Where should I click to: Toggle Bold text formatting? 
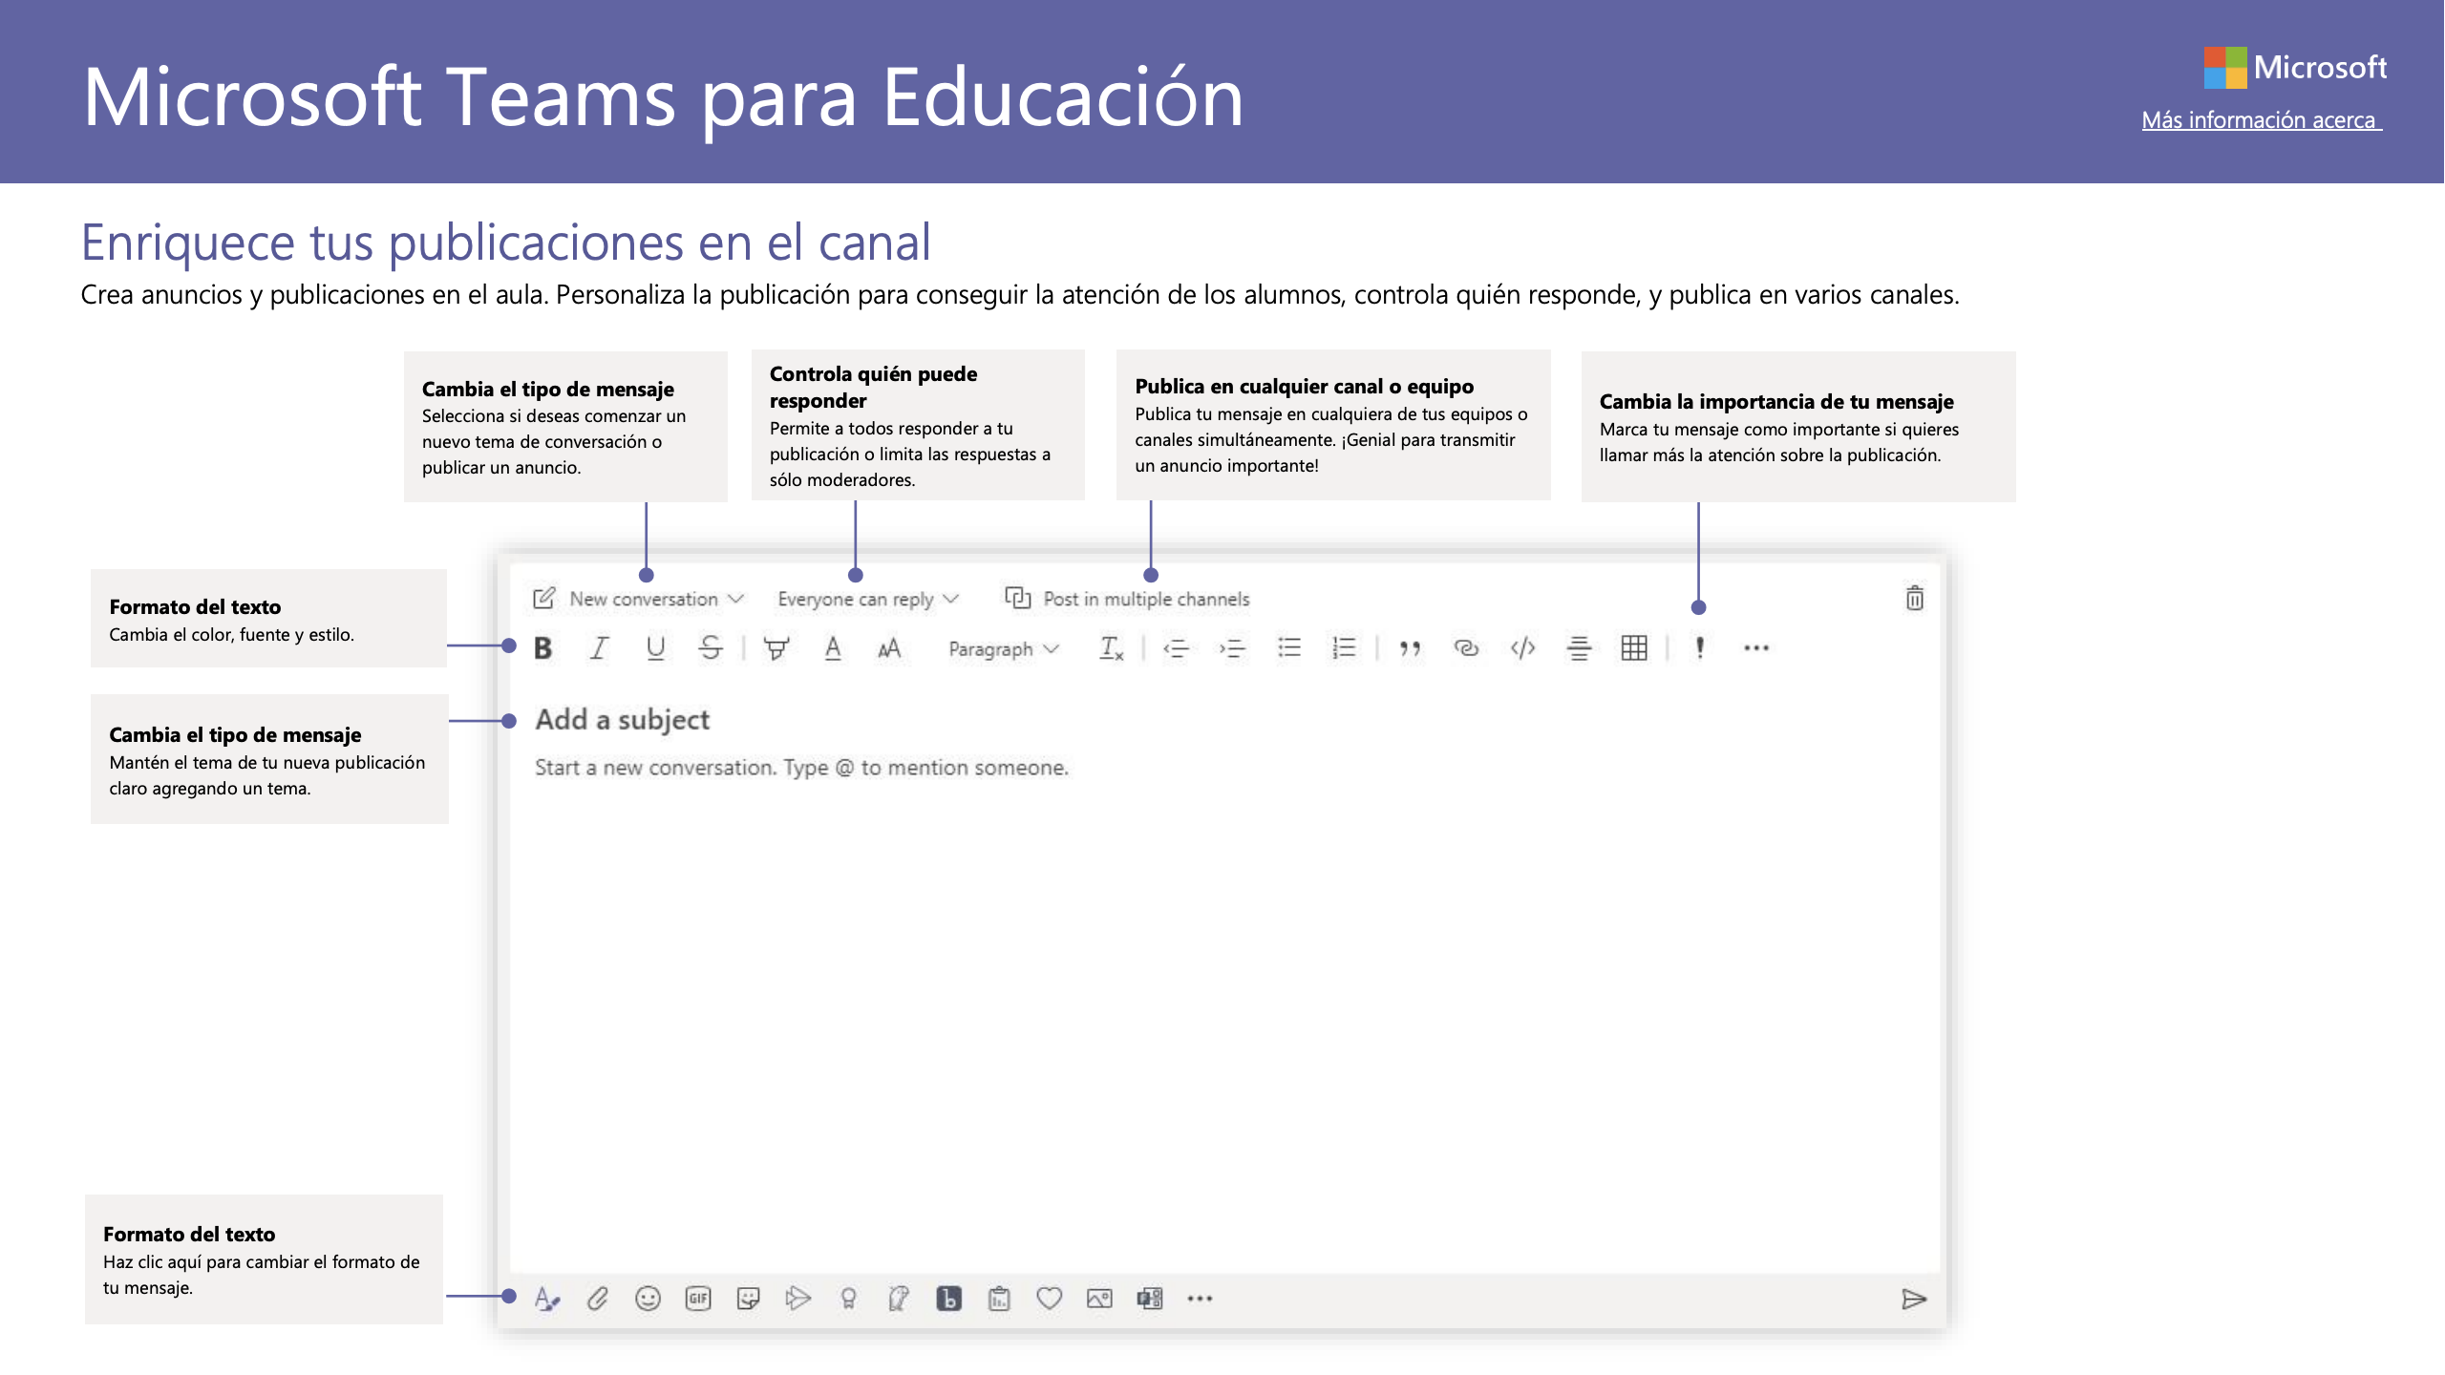[542, 648]
